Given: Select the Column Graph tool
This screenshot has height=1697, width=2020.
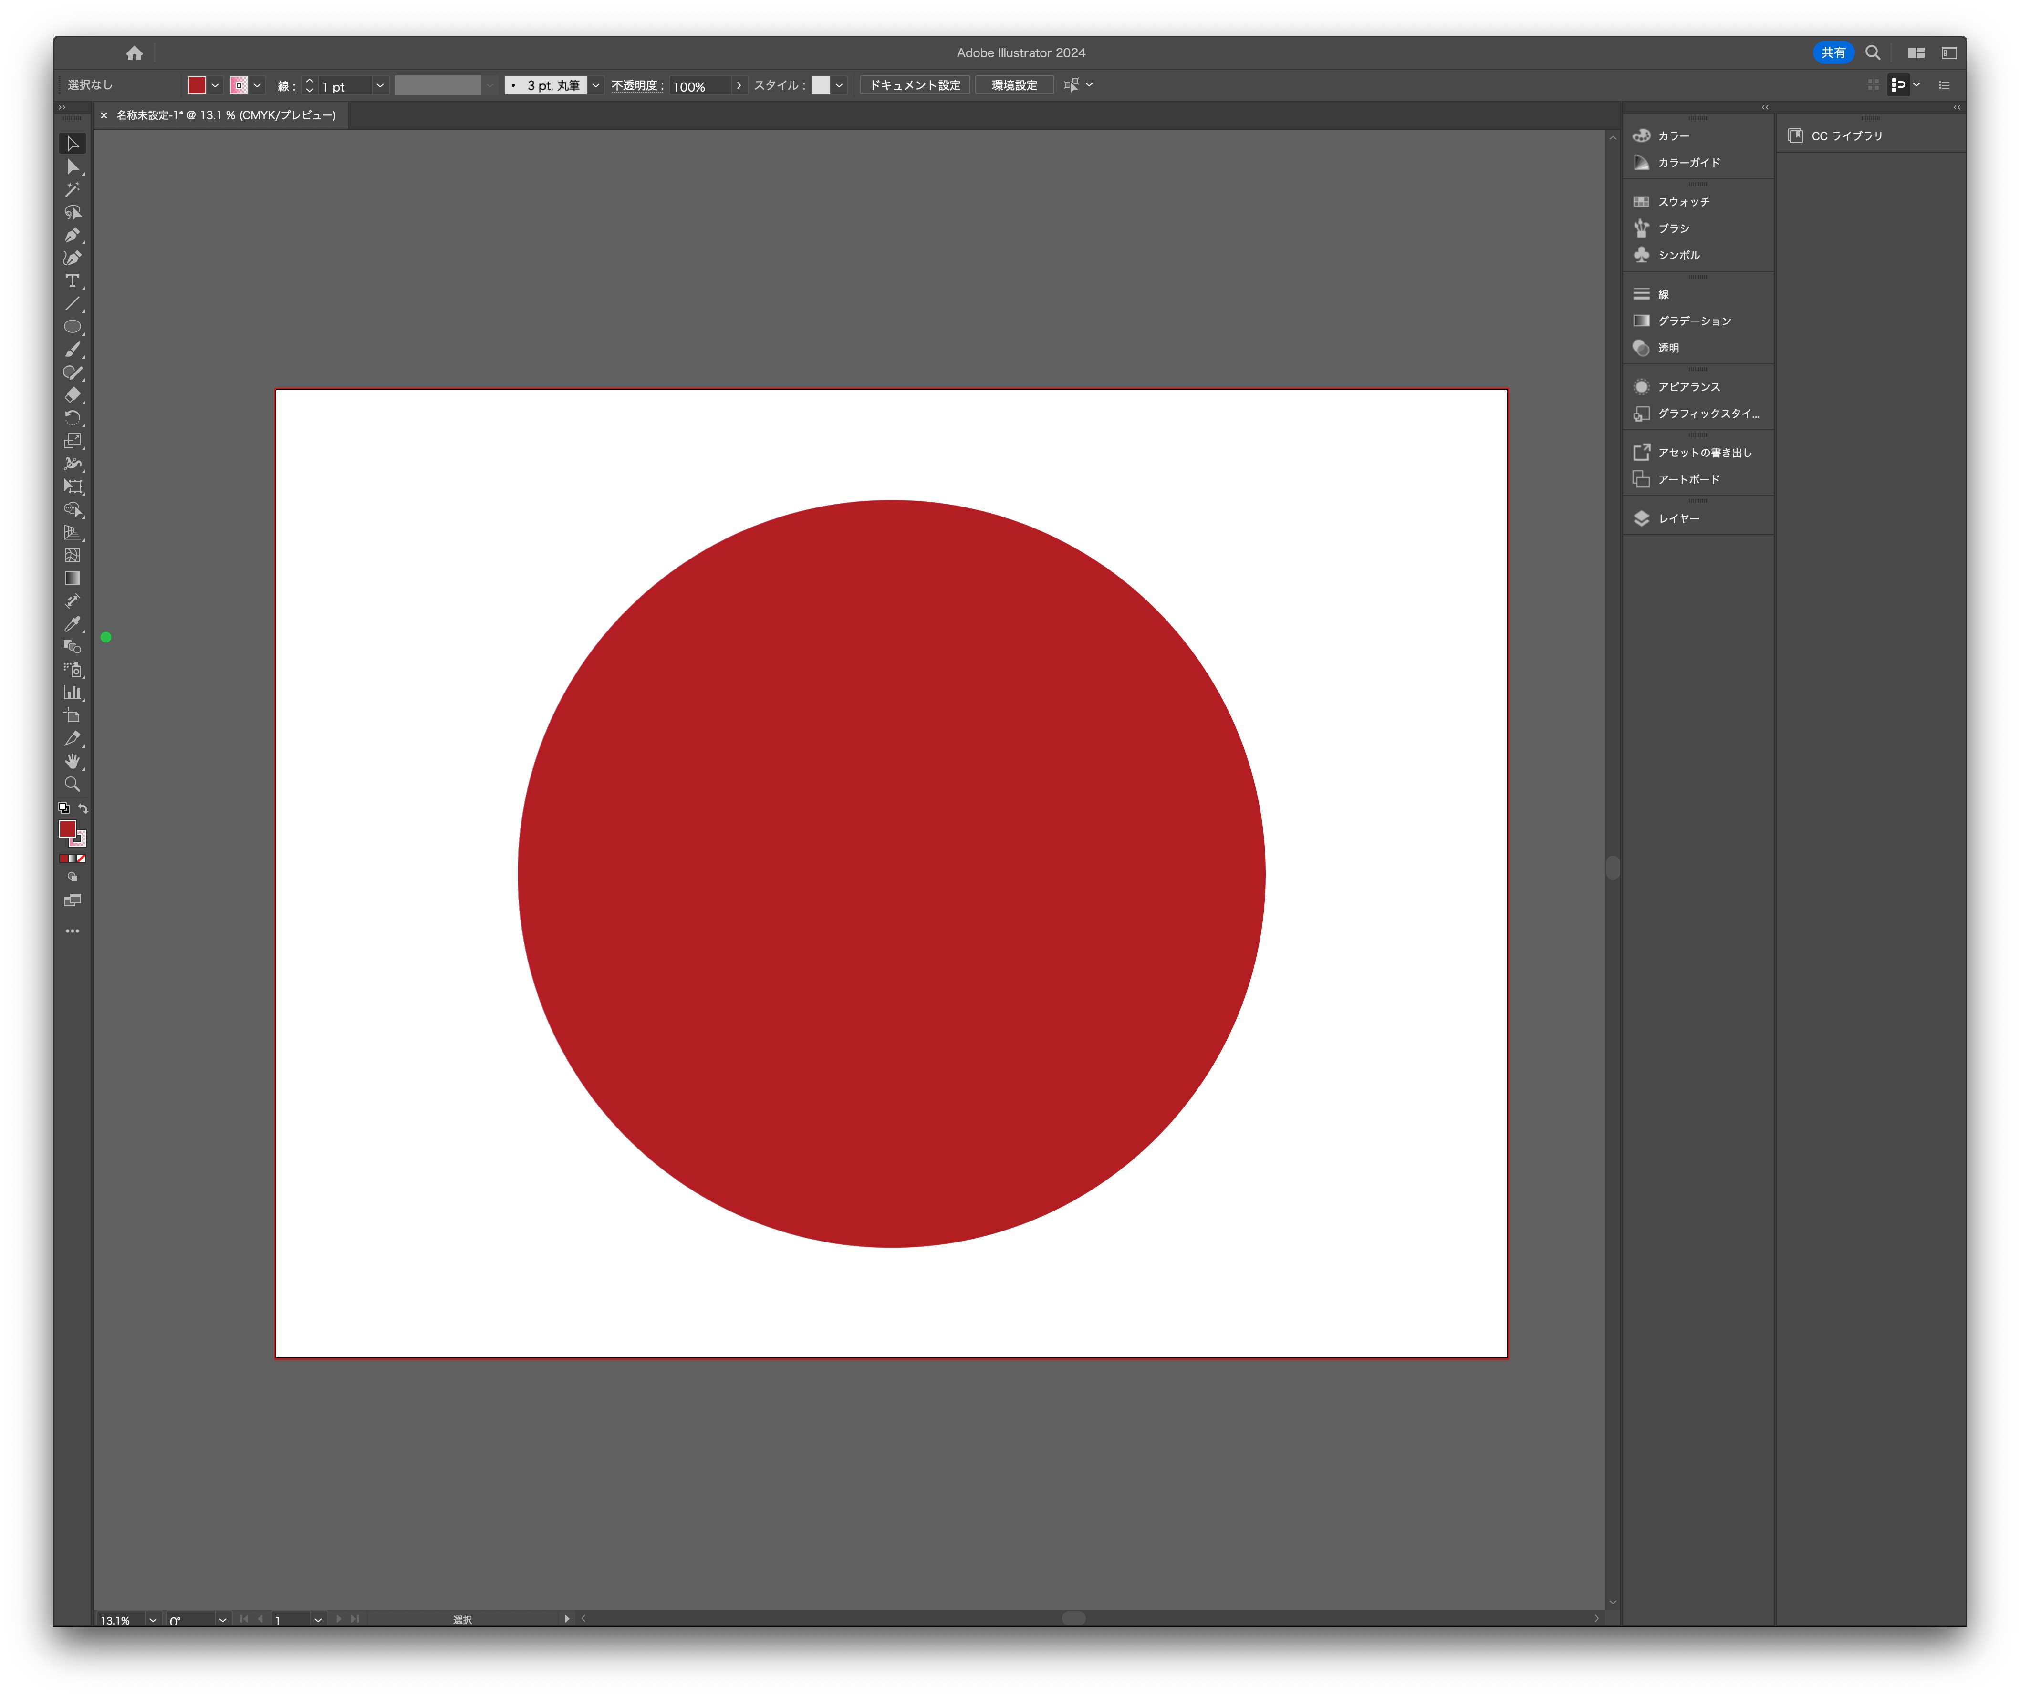Looking at the screenshot, I should (x=72, y=693).
